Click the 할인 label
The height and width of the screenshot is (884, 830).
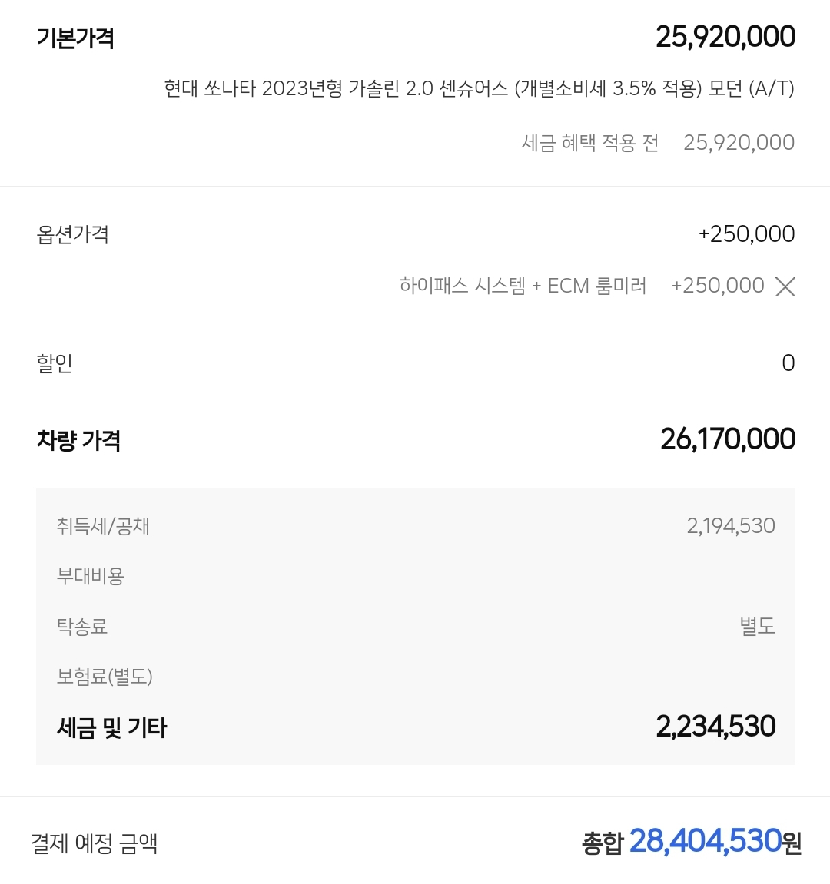(55, 363)
